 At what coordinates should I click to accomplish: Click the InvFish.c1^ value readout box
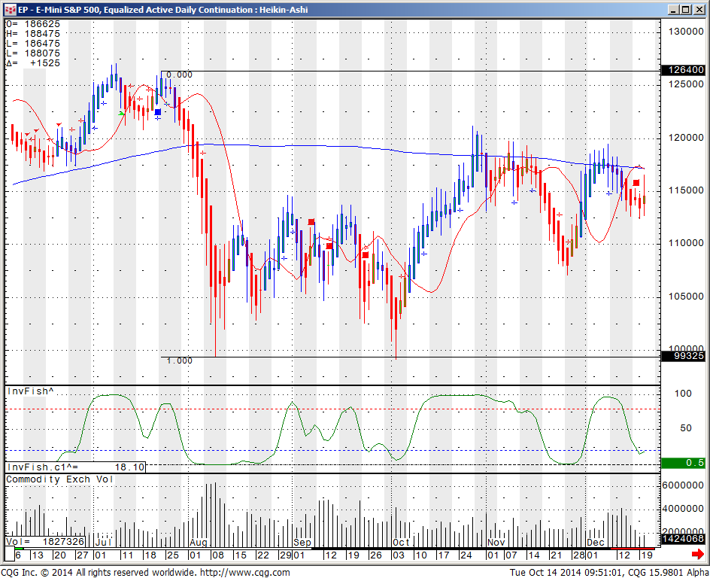tap(76, 467)
